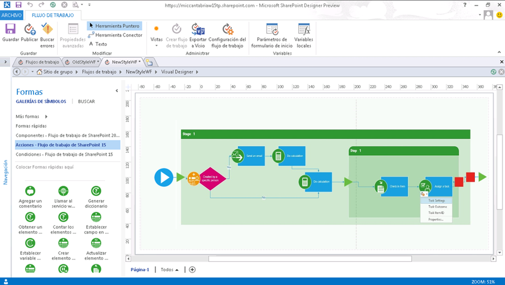
Task: Switch to BUSCAR in Formas panel
Action: click(86, 101)
